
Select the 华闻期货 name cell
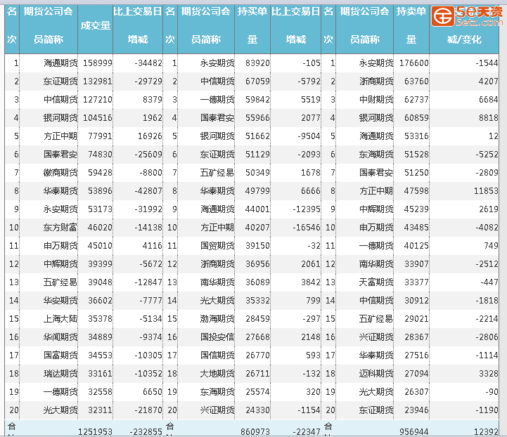click(x=60, y=337)
